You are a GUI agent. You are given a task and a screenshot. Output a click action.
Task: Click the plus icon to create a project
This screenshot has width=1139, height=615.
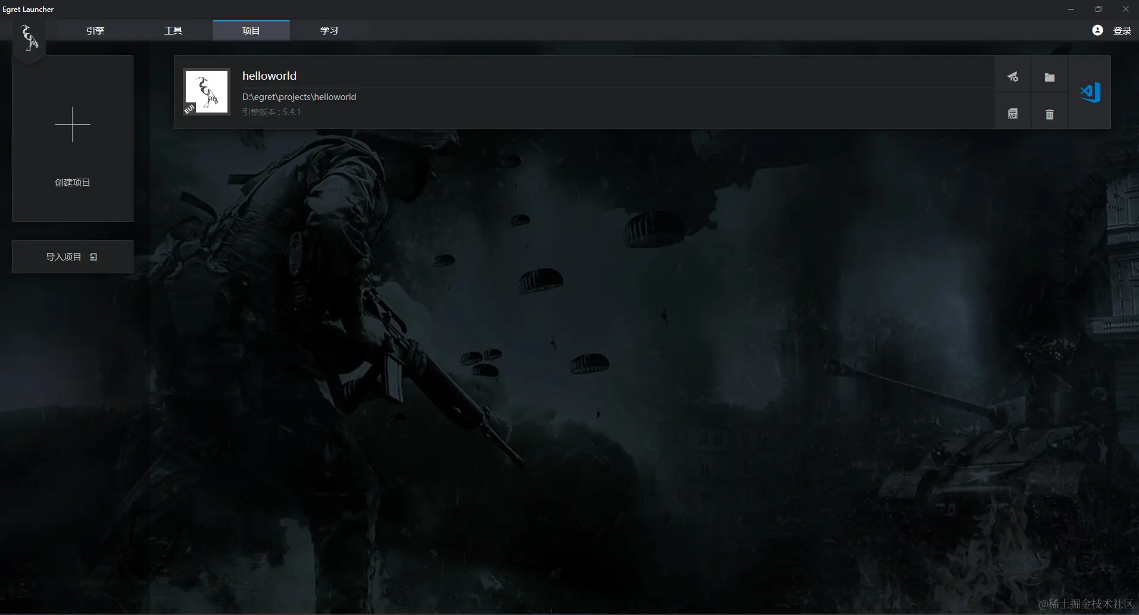[73, 124]
